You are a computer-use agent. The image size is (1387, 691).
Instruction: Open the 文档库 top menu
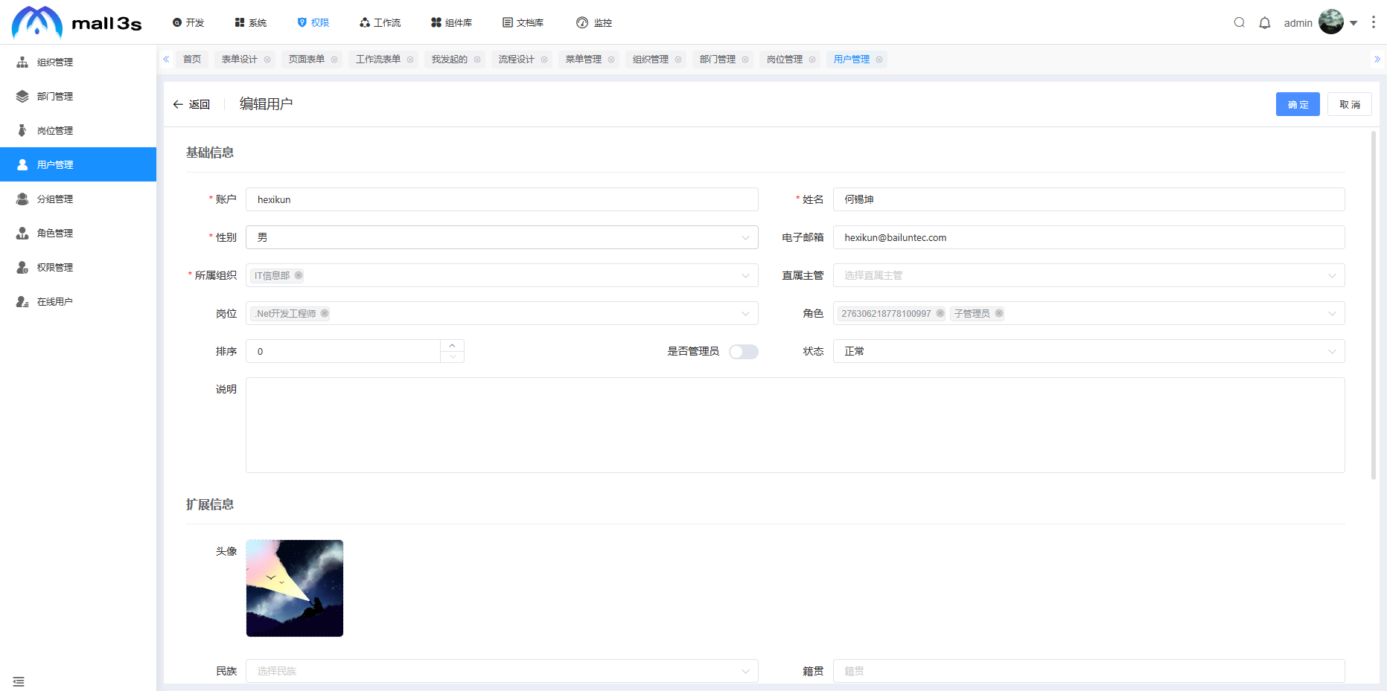click(x=523, y=22)
